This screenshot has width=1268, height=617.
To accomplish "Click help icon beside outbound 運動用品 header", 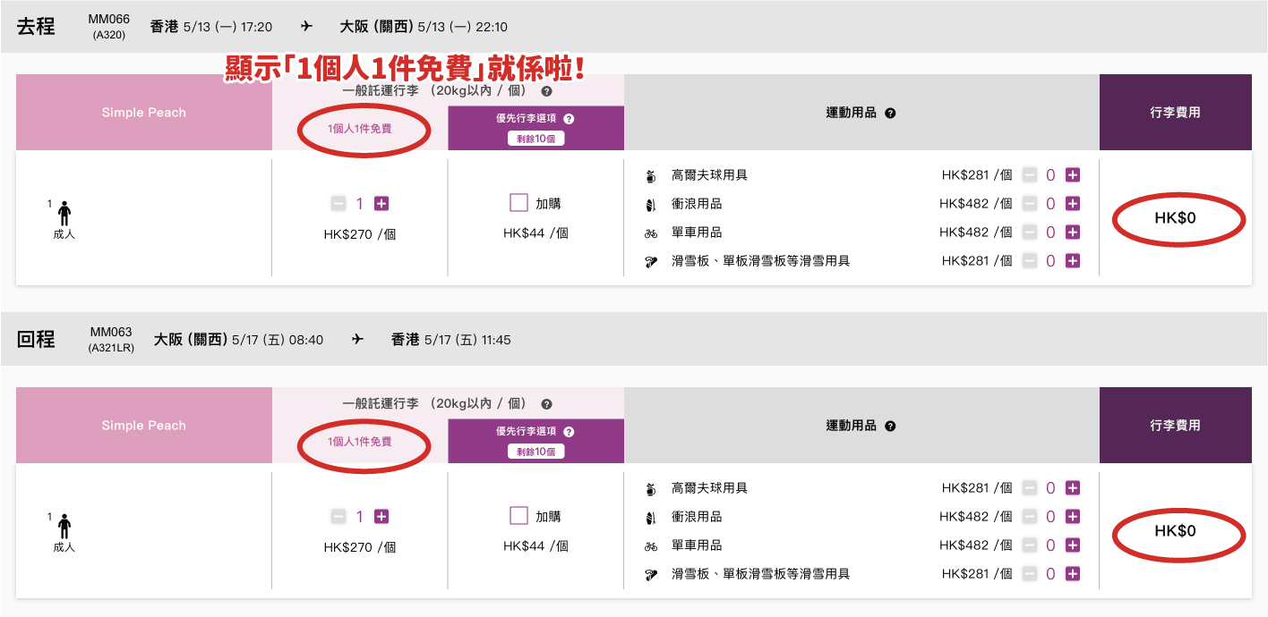I will coord(890,114).
